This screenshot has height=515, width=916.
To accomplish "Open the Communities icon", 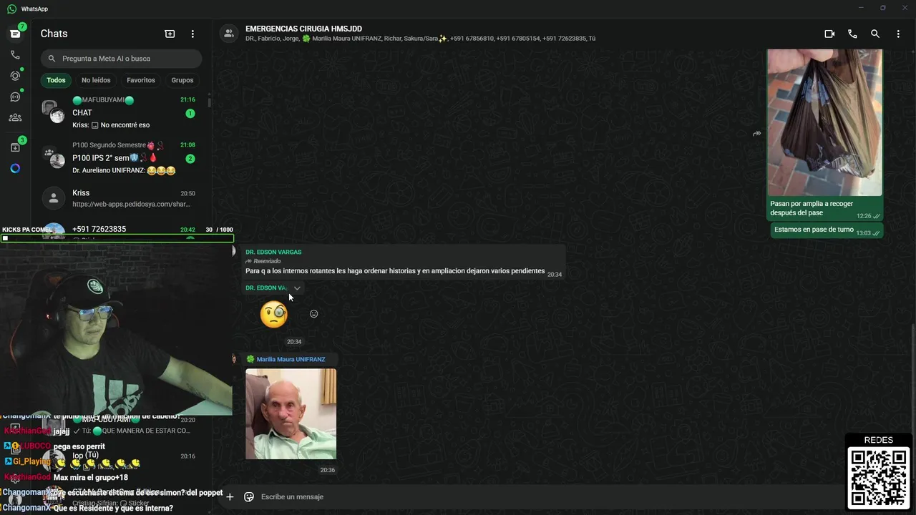I will [x=15, y=118].
